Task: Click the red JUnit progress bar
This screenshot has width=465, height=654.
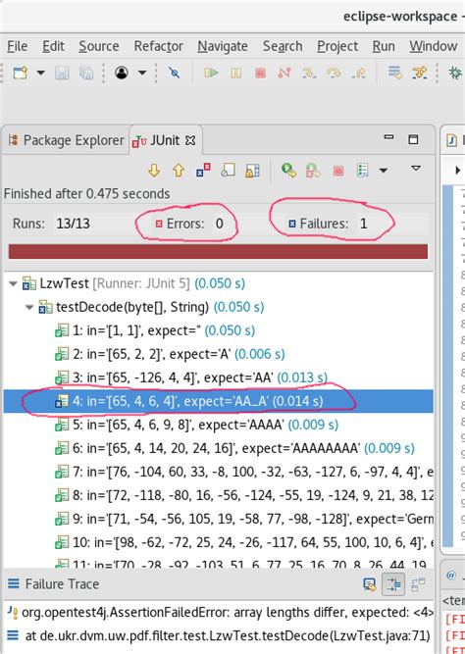Action: tap(219, 252)
